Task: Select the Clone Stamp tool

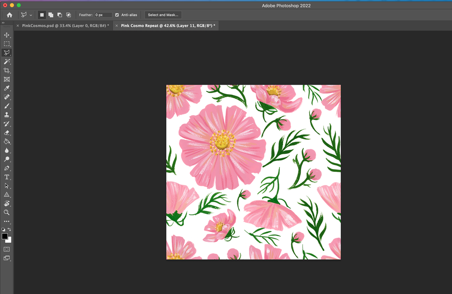Action: click(7, 114)
